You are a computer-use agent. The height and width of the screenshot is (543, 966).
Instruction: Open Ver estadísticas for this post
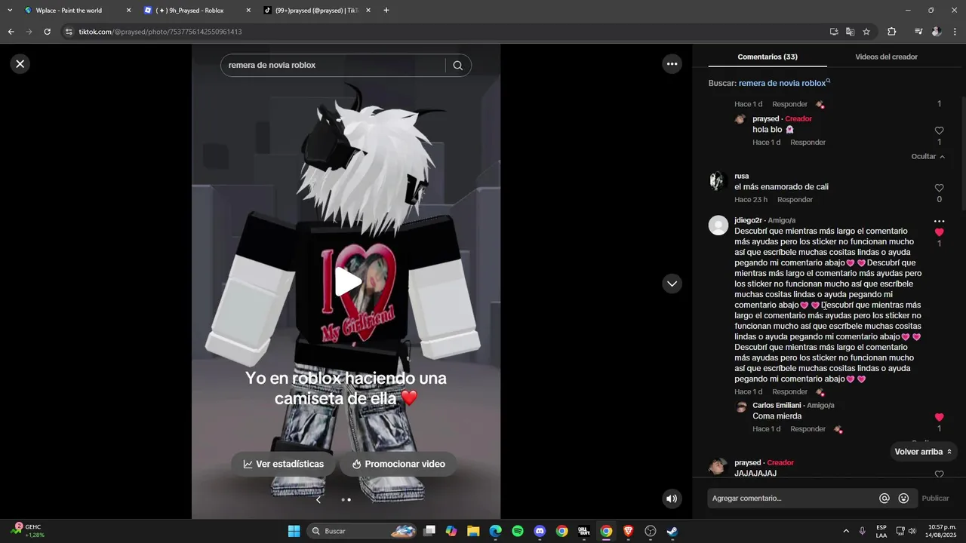[283, 464]
